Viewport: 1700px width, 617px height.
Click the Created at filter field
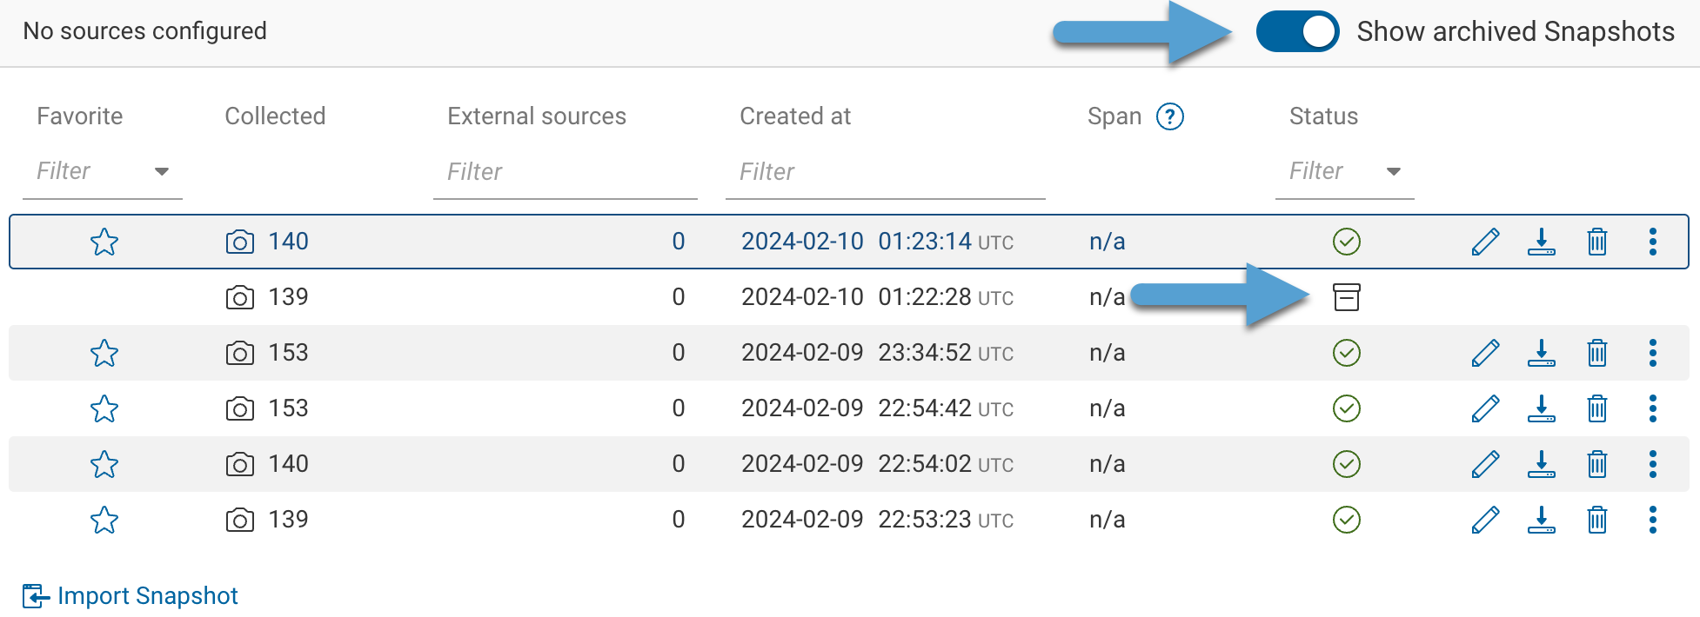[884, 172]
